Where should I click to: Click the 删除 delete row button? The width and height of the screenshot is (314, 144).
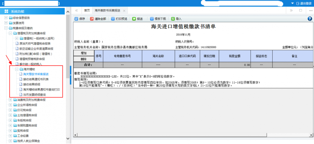click(x=84, y=59)
